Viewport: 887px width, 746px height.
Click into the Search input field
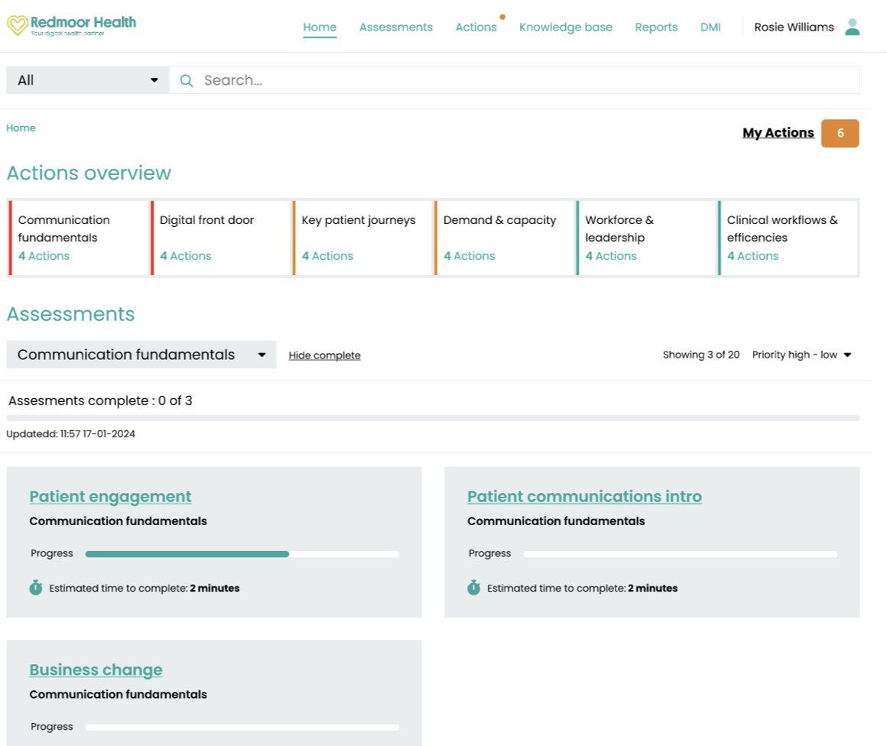[528, 80]
